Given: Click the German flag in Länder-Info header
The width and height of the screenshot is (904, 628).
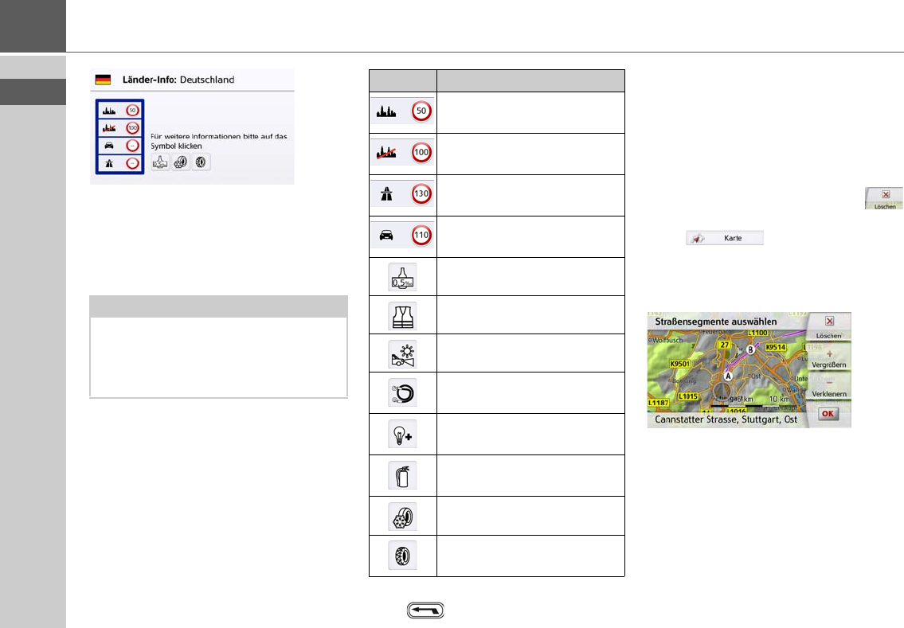Looking at the screenshot, I should coord(104,80).
